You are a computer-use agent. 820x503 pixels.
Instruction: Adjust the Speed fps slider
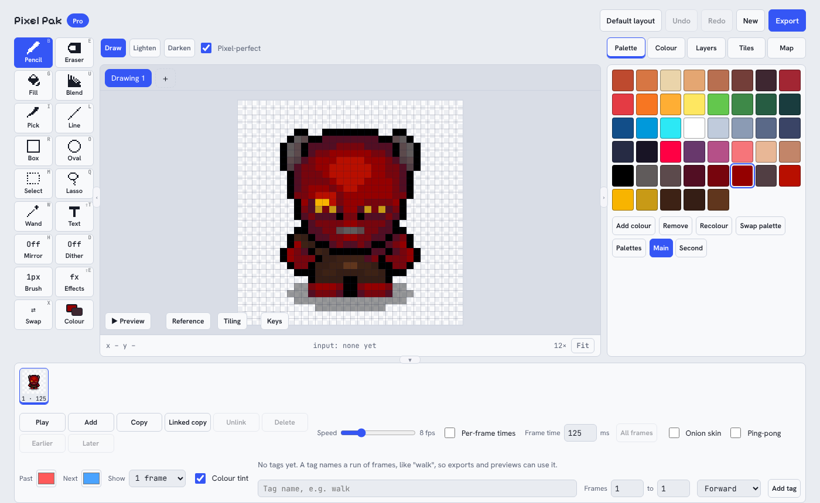[x=378, y=433]
